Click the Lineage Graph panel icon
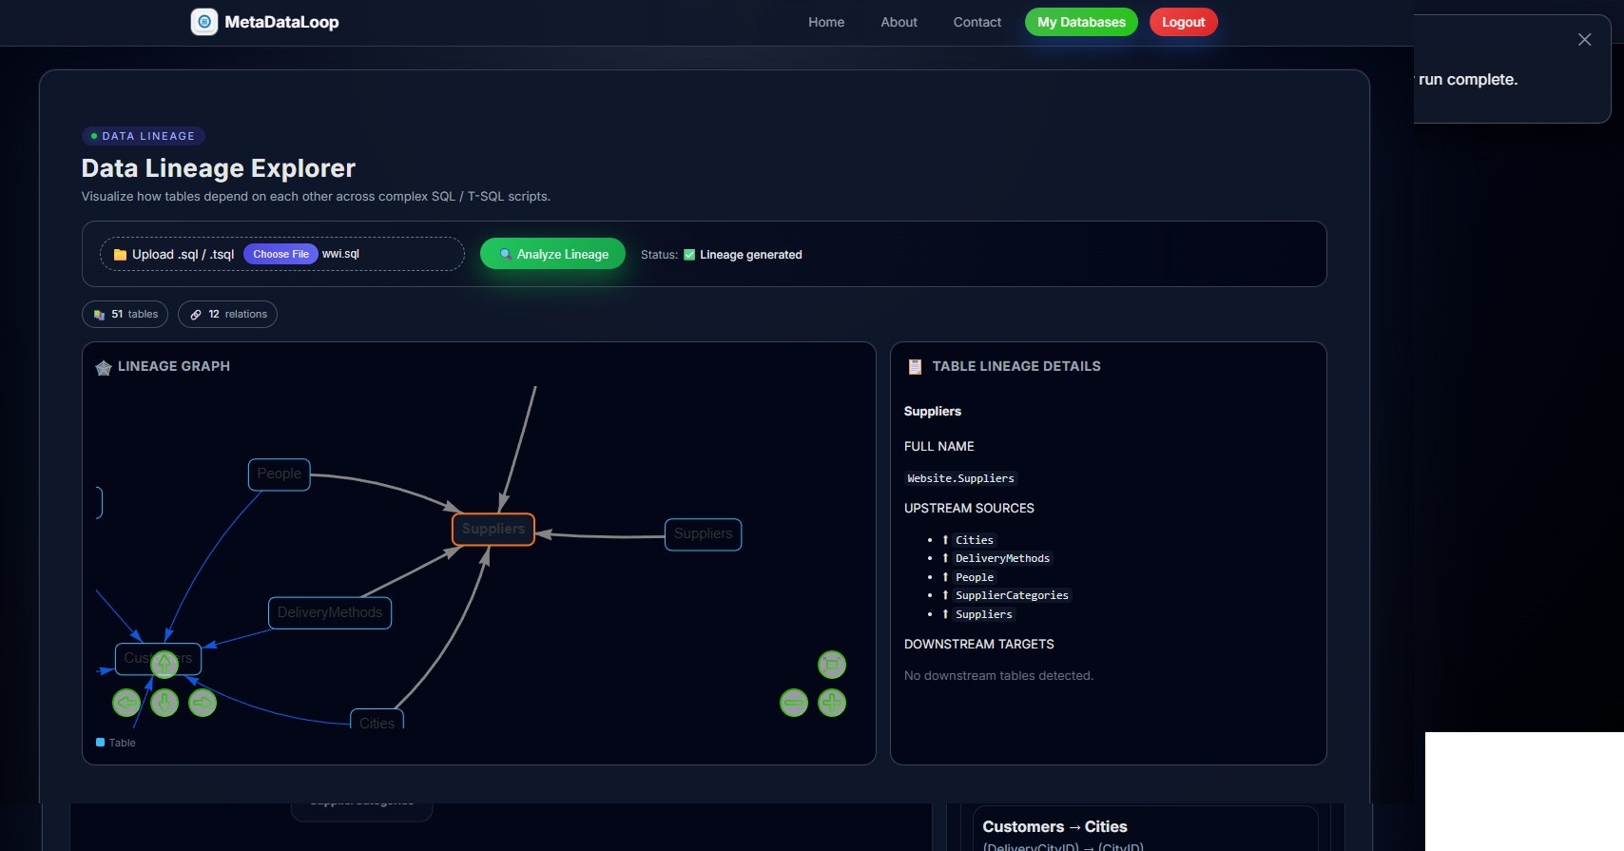Image resolution: width=1624 pixels, height=851 pixels. [104, 367]
